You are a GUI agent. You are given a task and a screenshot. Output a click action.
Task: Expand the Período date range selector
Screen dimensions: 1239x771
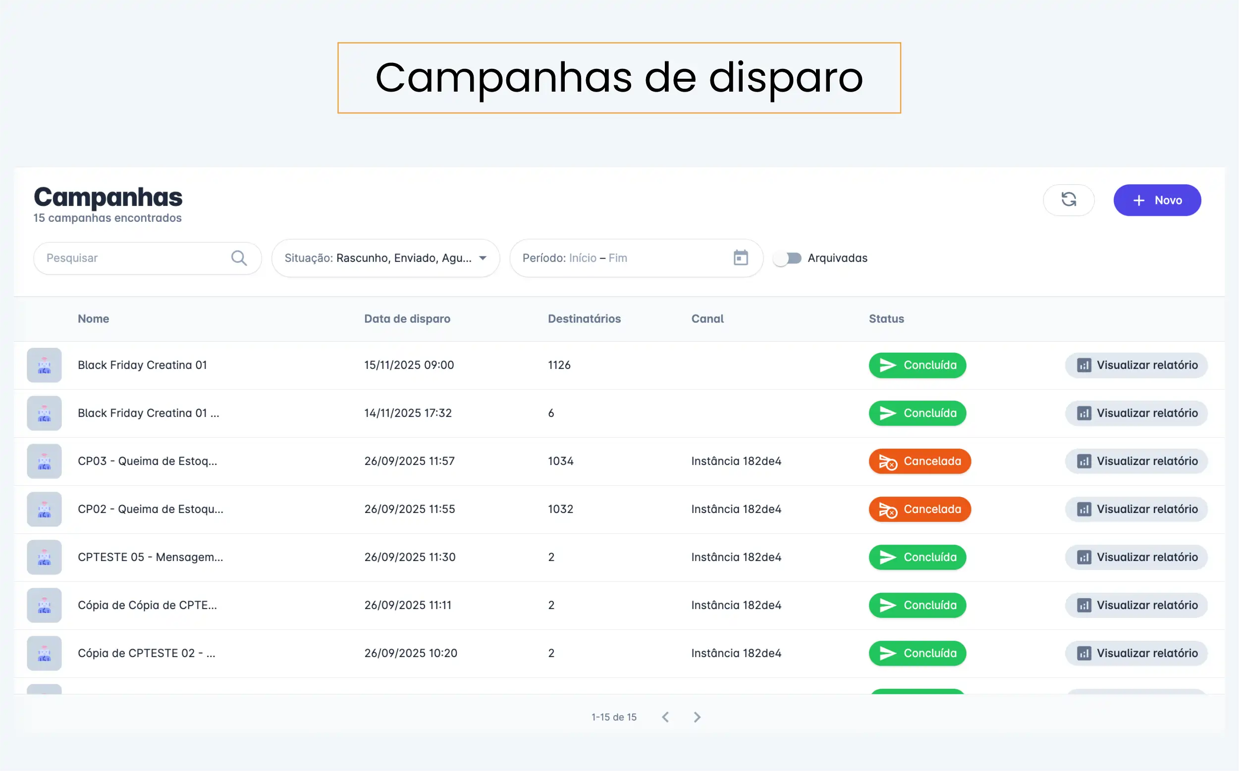[x=636, y=258]
